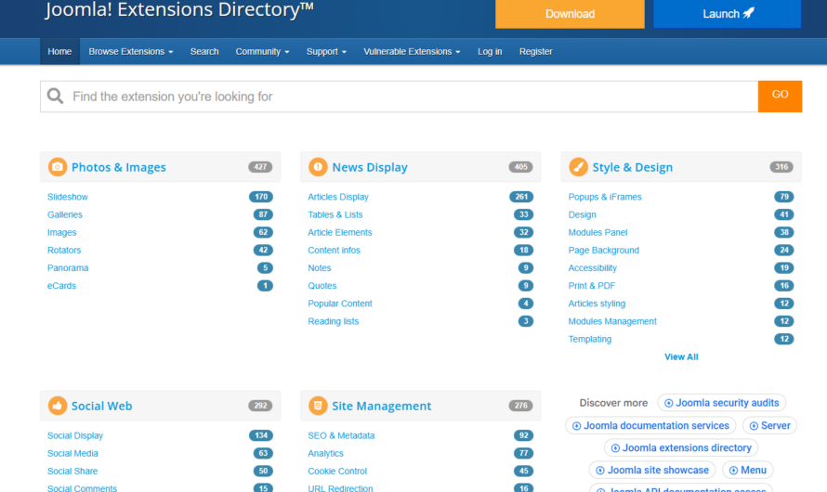
Task: Open the Accessibility subcategory
Action: (x=592, y=268)
